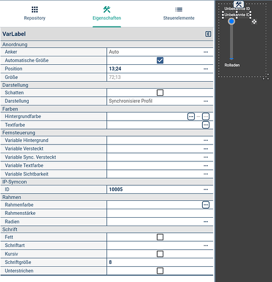Open the Textfarbe color picker
The image size is (272, 282).
(x=206, y=125)
